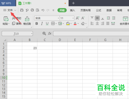Screen dimensions: 129x99
Task: Align text to vertical middle
Action: point(97,18)
